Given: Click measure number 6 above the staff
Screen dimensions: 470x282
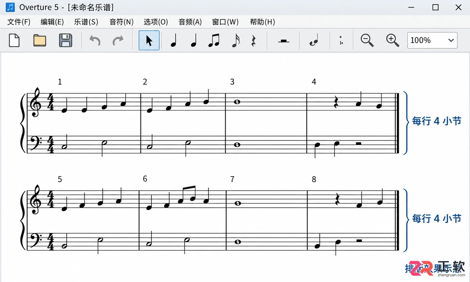Looking at the screenshot, I should click(145, 179).
